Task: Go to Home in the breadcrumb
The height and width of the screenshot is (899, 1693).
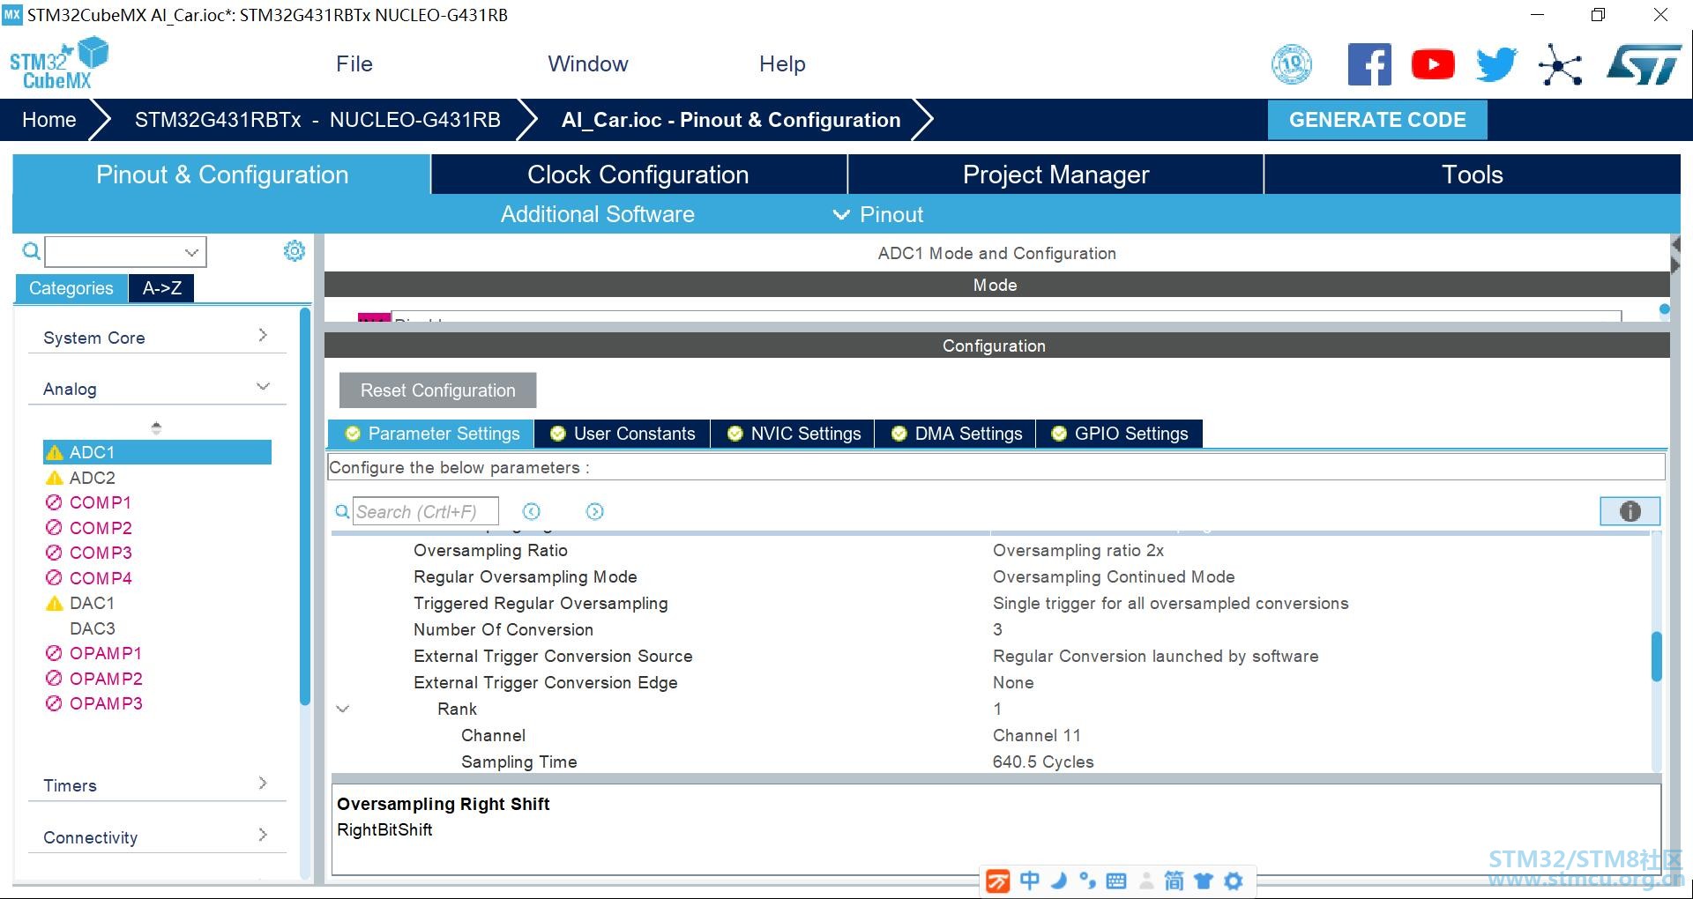Action: point(49,120)
